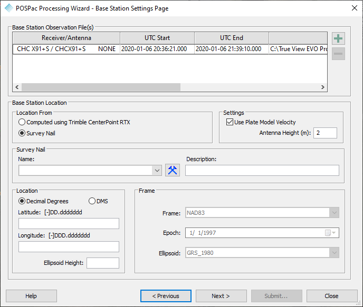
Task: Click scroll right arrow in file list
Action: tap(323, 87)
